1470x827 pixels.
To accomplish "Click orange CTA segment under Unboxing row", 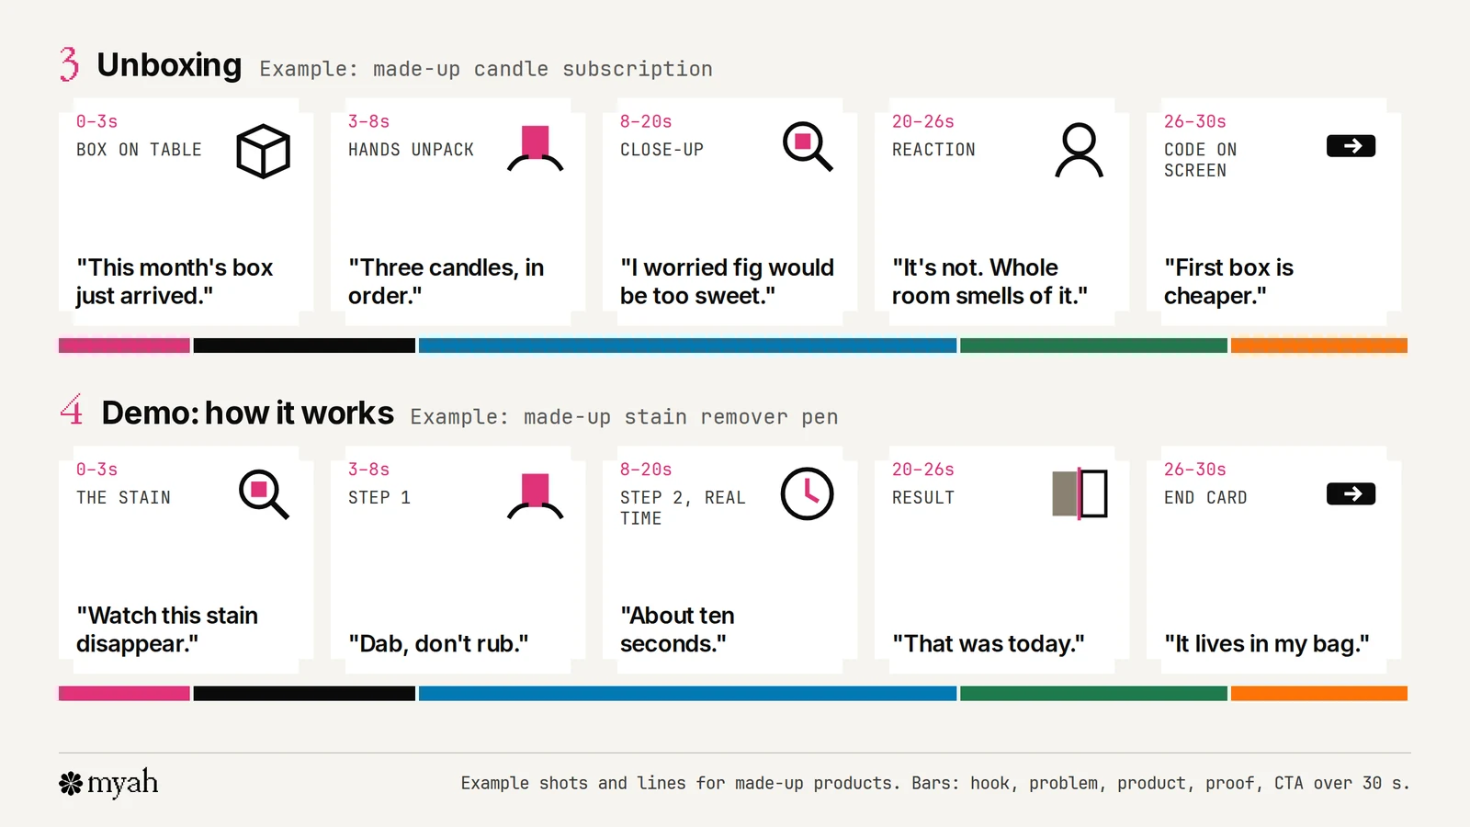I will pos(1319,346).
